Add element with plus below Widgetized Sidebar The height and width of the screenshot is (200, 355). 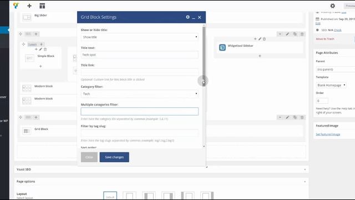(x=260, y=56)
